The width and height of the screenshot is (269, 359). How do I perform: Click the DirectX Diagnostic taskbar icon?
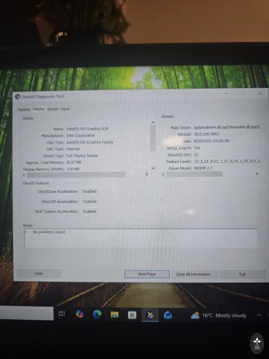click(x=150, y=315)
